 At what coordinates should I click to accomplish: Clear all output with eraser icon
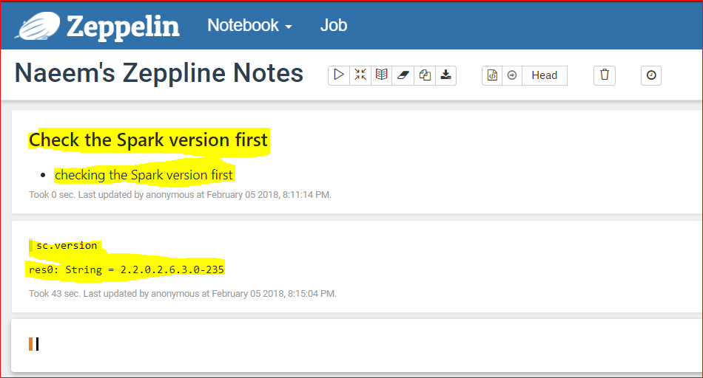403,75
